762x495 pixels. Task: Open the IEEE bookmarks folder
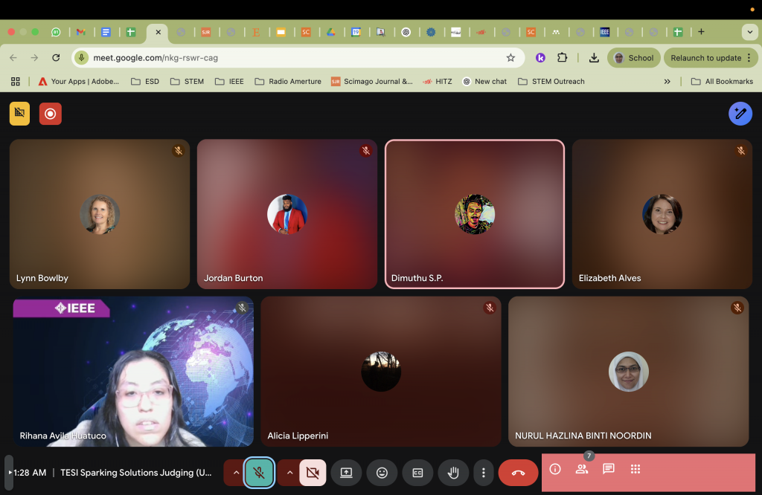[229, 82]
